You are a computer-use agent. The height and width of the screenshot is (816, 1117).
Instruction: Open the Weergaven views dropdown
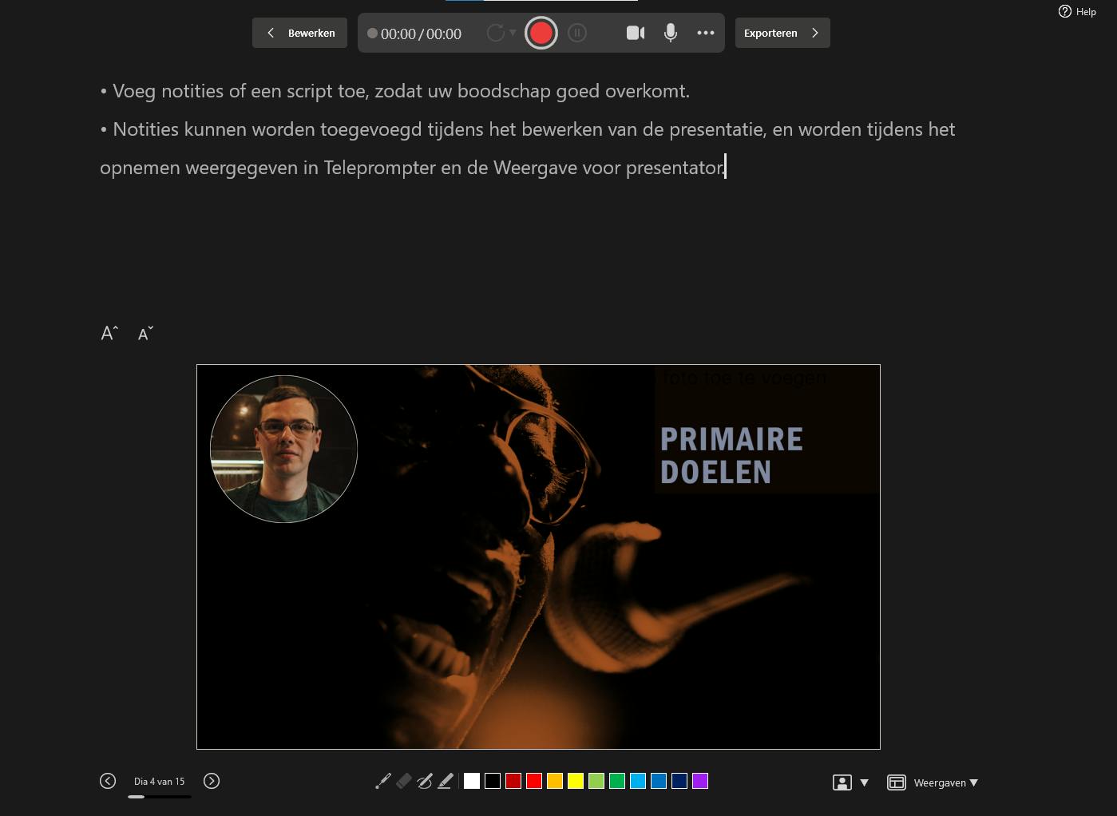[946, 782]
